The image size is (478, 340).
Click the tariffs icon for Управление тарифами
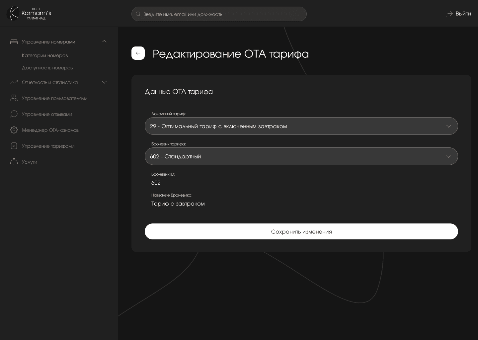pyautogui.click(x=14, y=146)
